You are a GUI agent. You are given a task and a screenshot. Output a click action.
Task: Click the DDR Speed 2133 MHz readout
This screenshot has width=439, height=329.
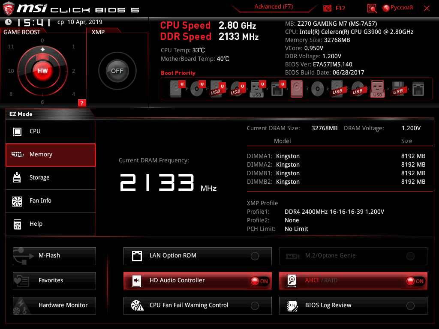pos(209,37)
